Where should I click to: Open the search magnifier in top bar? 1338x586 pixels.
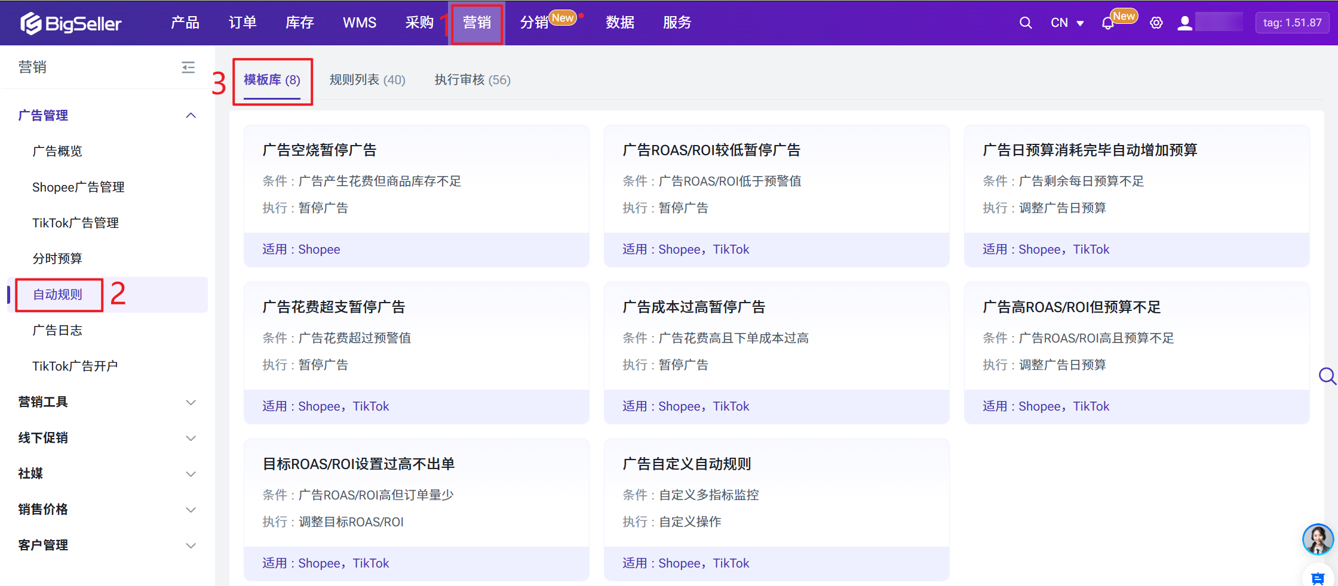click(1025, 23)
